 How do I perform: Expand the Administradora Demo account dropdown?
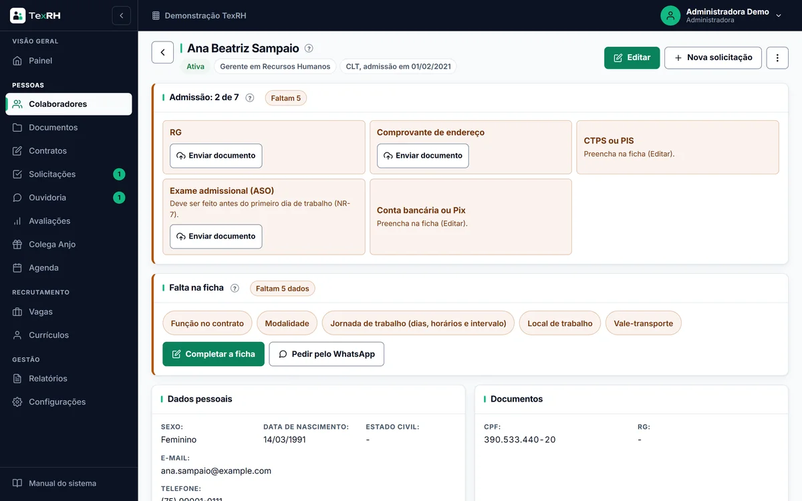tap(779, 15)
